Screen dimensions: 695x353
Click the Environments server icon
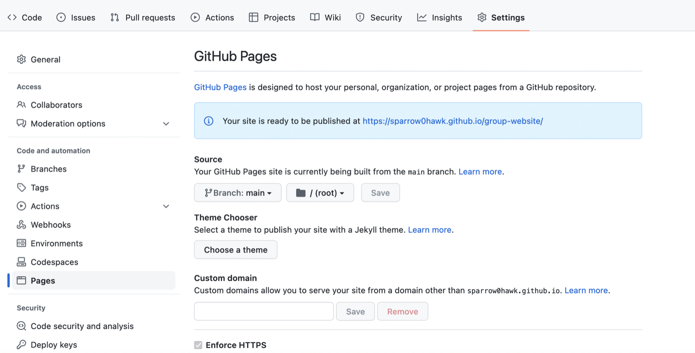[21, 243]
